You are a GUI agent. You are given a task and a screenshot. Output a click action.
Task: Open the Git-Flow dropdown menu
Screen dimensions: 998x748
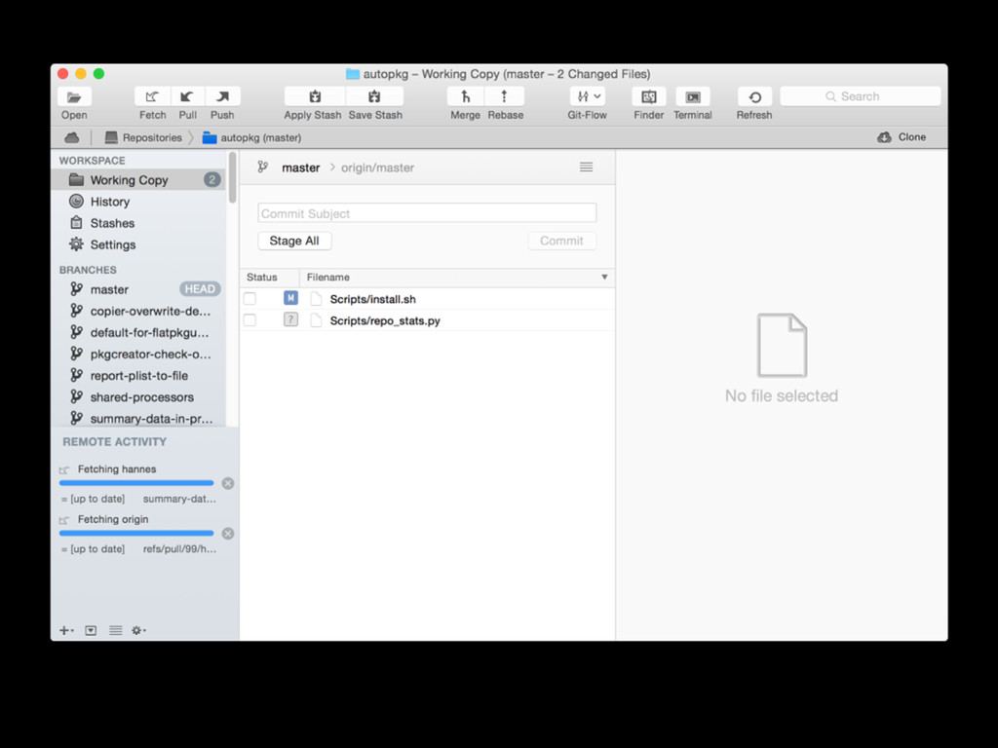588,96
